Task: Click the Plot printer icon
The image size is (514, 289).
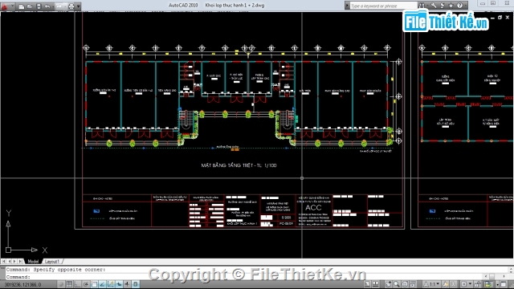Action: [x=71, y=6]
